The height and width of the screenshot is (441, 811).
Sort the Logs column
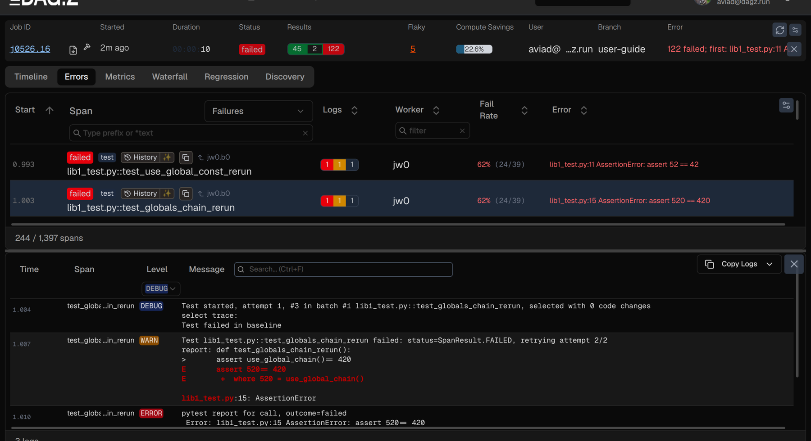click(x=355, y=110)
